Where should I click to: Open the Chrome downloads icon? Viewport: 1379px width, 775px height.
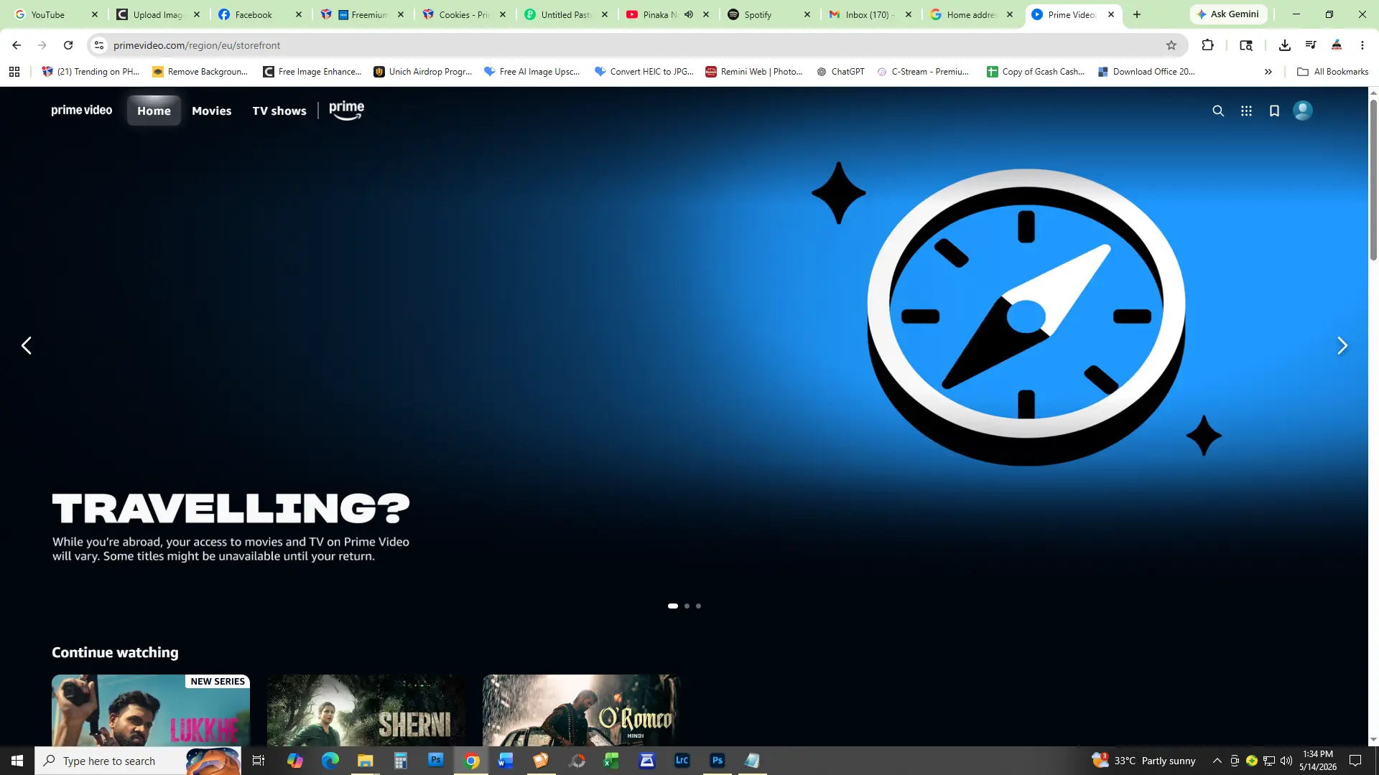click(1284, 45)
